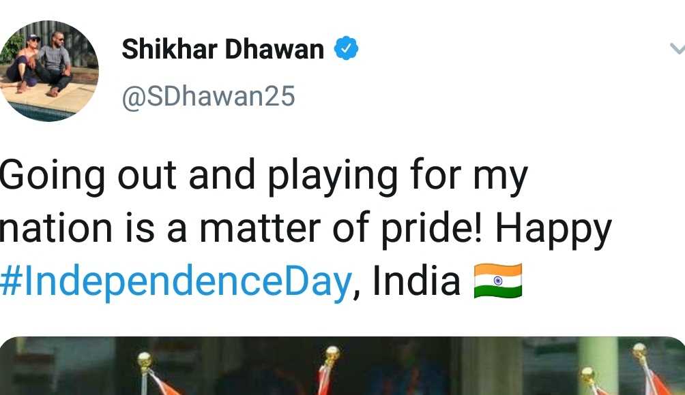The height and width of the screenshot is (395, 685).
Task: Open the attached flags photo
Action: point(342,366)
